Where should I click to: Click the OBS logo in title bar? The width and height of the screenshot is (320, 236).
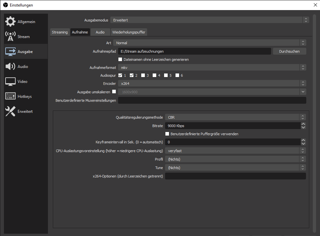pyautogui.click(x=5, y=5)
